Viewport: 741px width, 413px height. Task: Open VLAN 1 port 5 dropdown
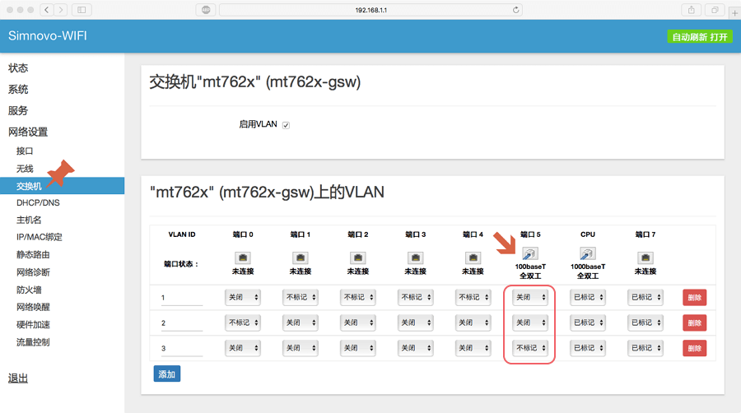tap(529, 297)
